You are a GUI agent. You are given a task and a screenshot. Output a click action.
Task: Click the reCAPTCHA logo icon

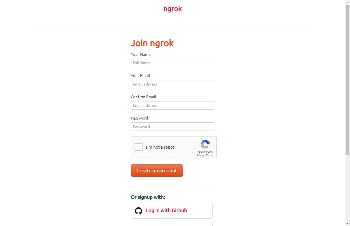[x=205, y=144]
